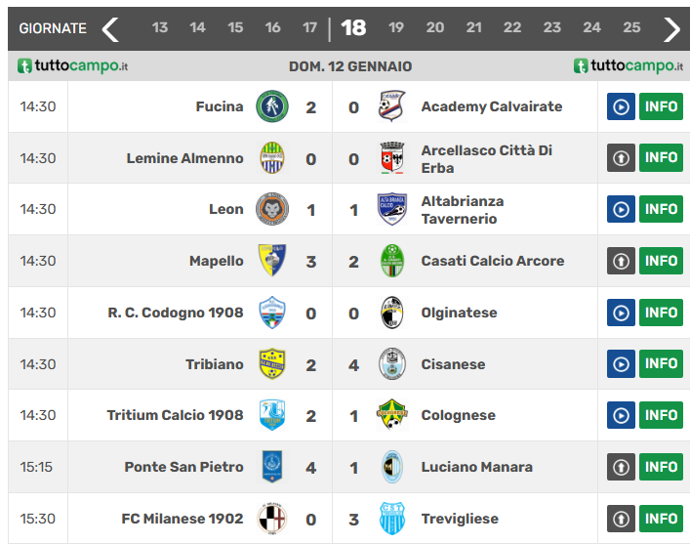
Task: Click the Fucina team crest icon
Action: click(x=271, y=106)
